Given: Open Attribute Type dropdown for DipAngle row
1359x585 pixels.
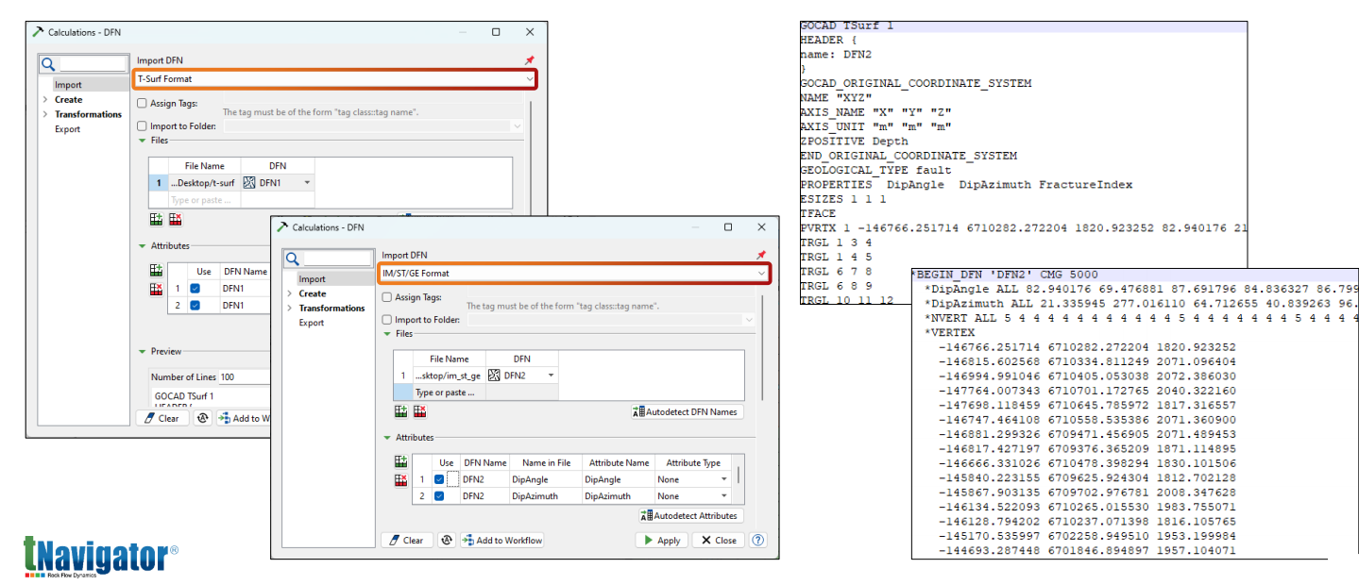Looking at the screenshot, I should click(x=723, y=479).
